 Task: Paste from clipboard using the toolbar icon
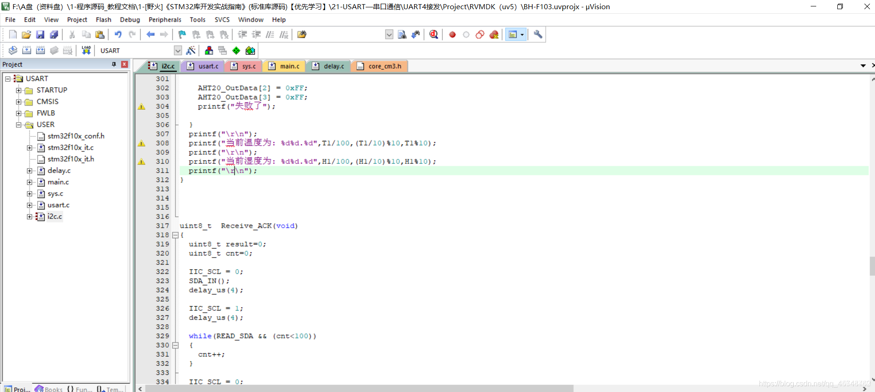pyautogui.click(x=100, y=34)
